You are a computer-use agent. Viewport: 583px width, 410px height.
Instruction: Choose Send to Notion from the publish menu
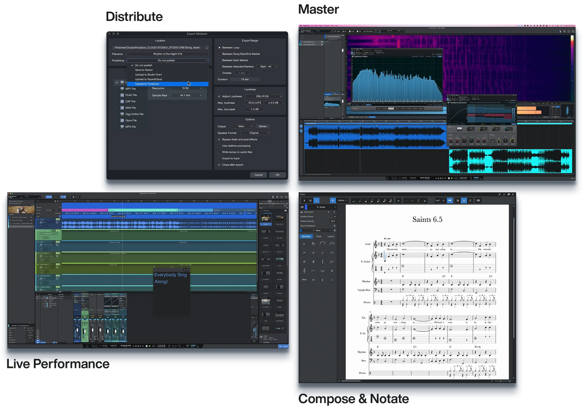168,70
